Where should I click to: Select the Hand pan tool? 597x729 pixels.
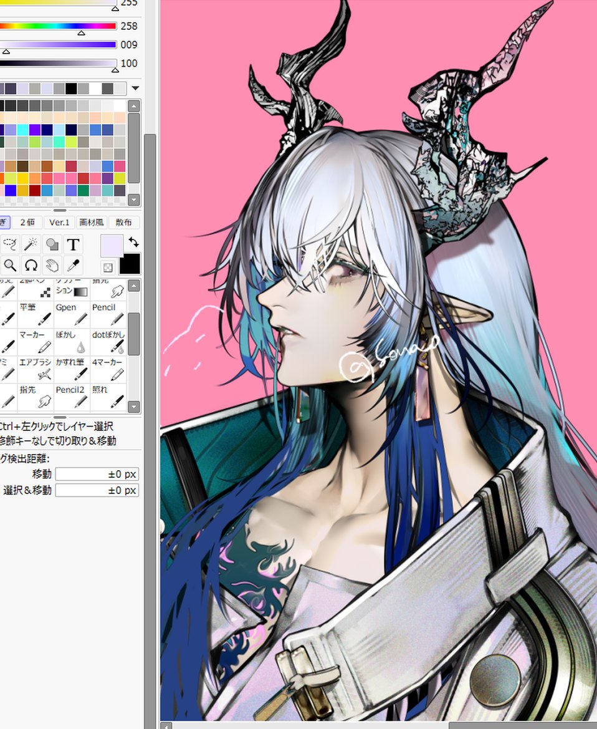(52, 266)
